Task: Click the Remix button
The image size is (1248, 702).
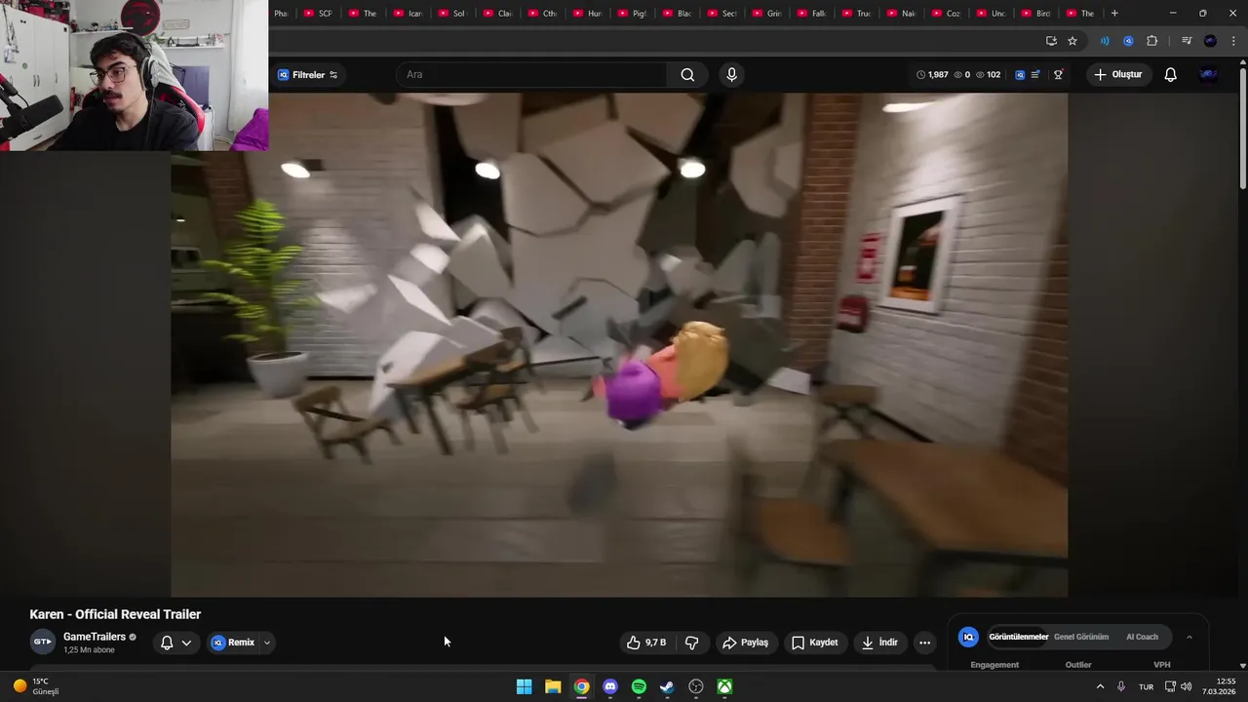Action: click(233, 643)
